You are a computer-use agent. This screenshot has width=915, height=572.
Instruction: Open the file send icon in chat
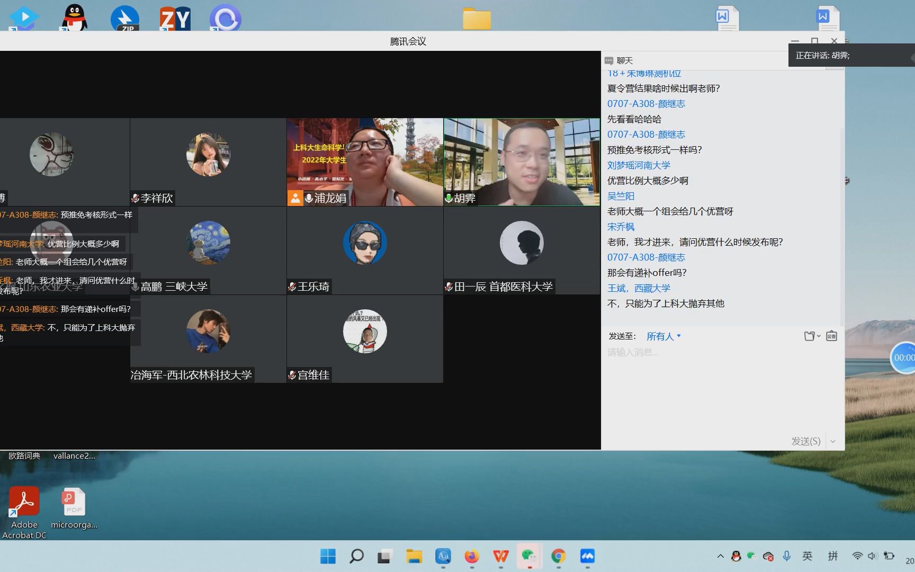(809, 336)
